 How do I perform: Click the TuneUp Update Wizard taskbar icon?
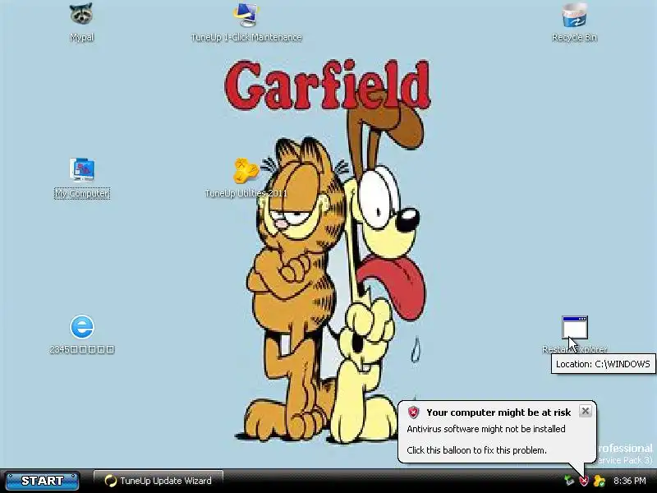coord(110,481)
